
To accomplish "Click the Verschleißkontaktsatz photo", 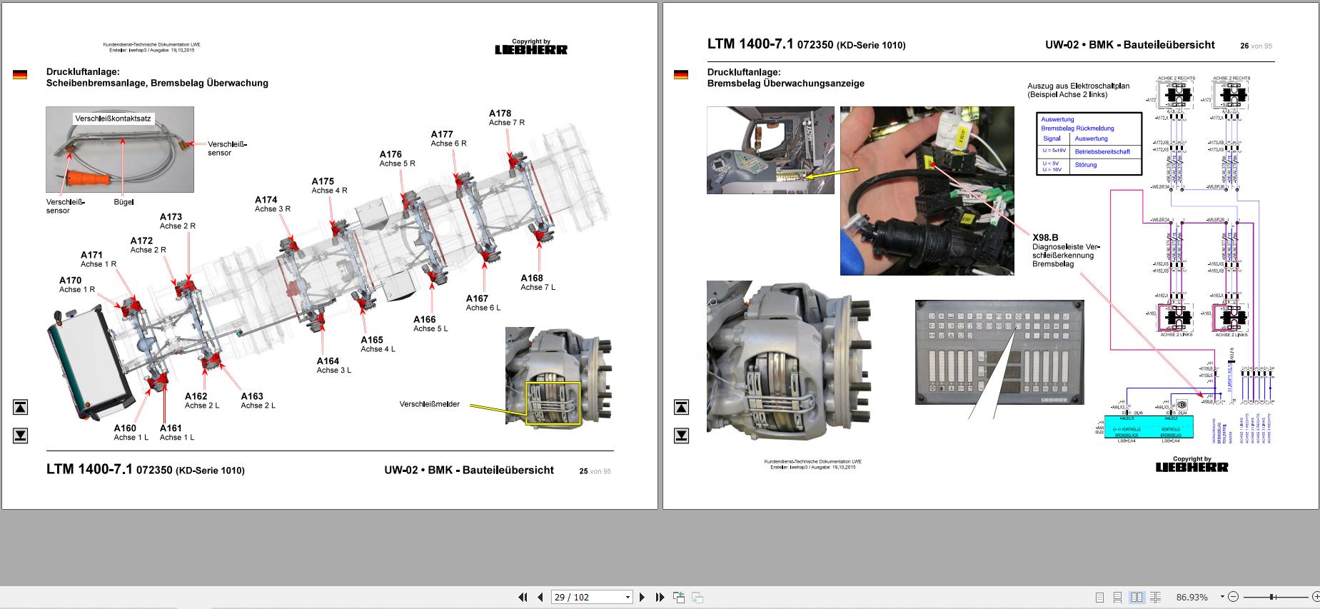I will [120, 149].
